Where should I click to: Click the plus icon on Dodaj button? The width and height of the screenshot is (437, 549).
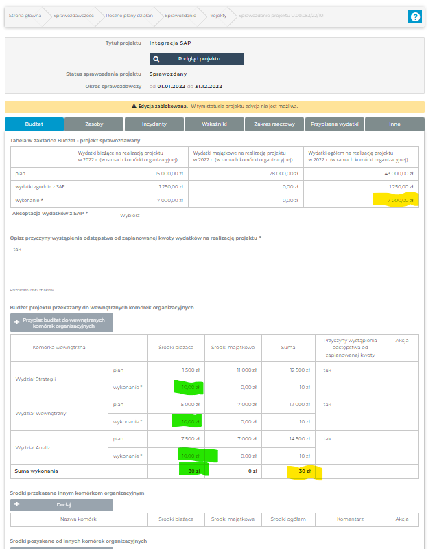pyautogui.click(x=17, y=504)
